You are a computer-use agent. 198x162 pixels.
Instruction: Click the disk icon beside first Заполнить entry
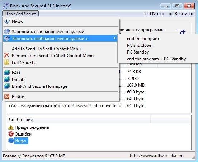click(x=7, y=31)
